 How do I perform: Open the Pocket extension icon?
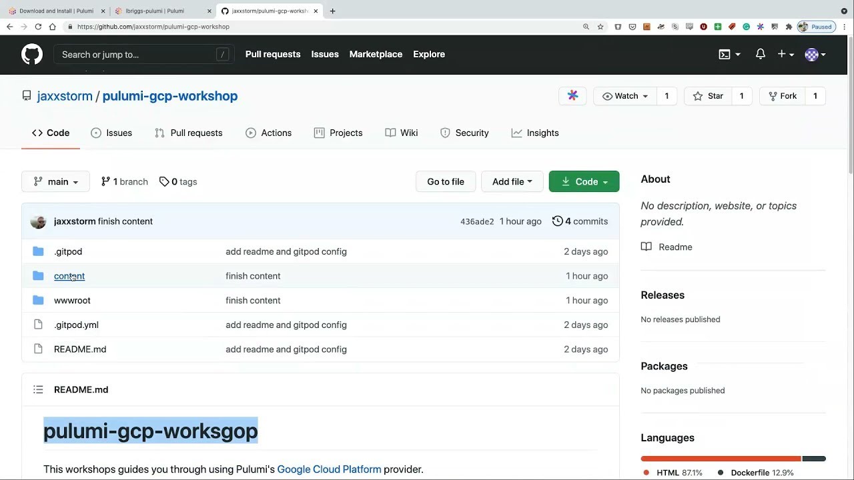632,27
